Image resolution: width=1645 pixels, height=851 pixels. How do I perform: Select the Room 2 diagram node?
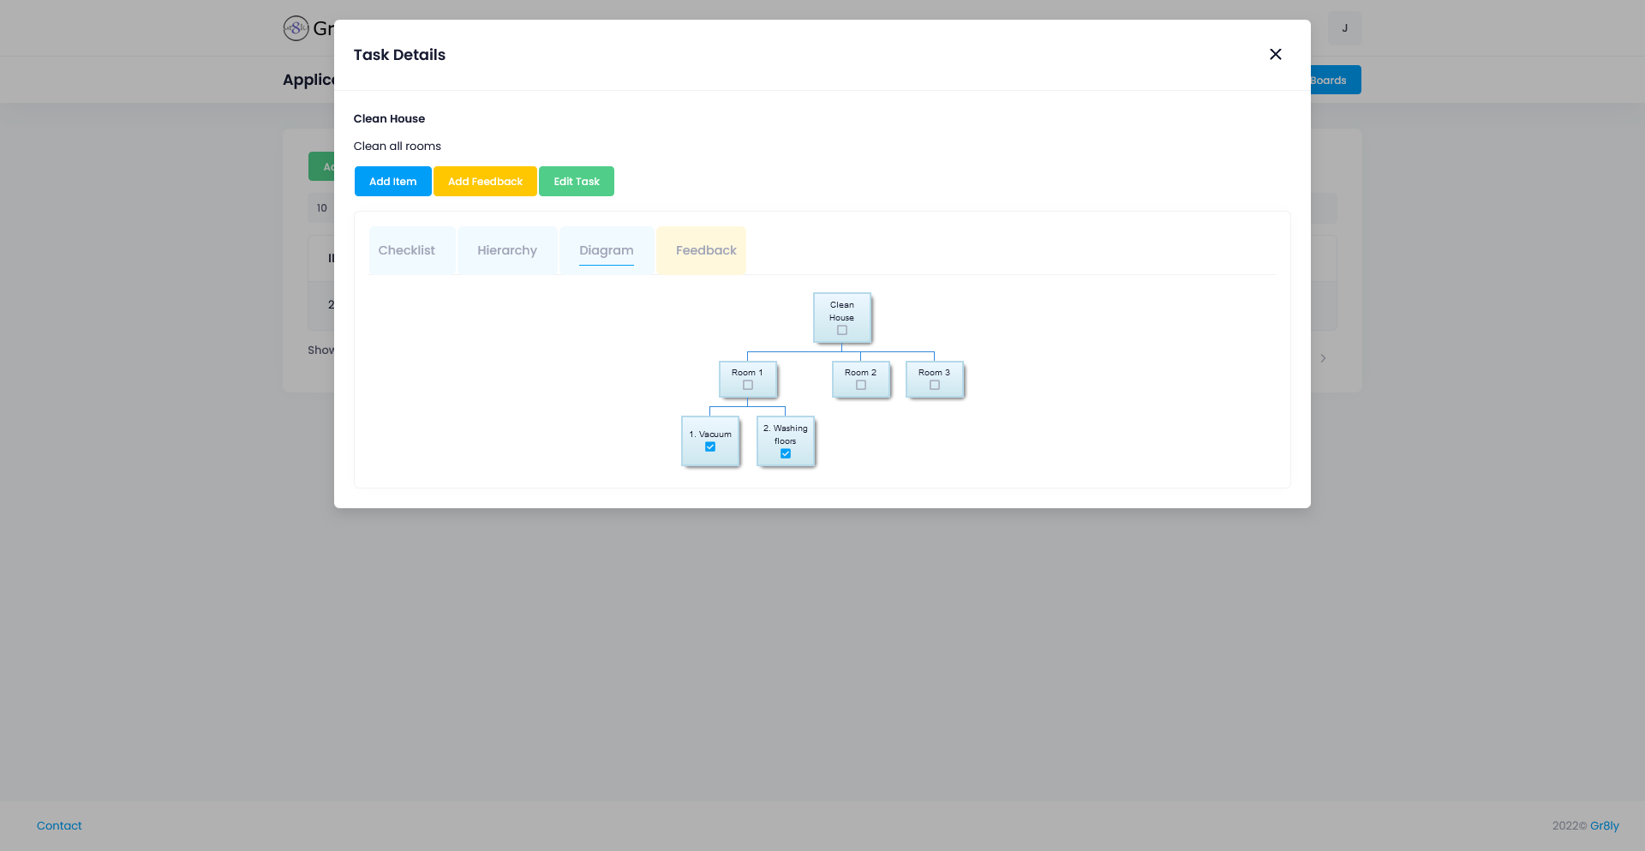point(859,373)
